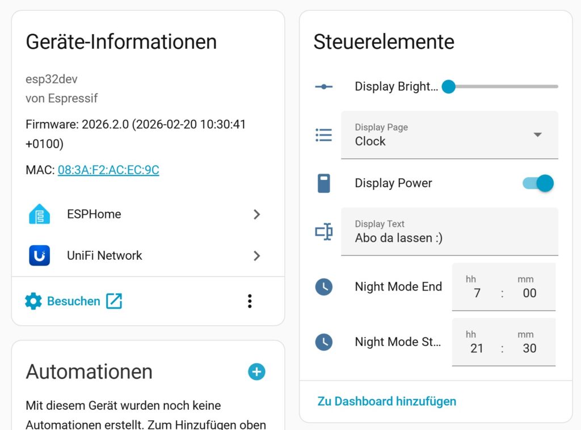This screenshot has width=581, height=430.
Task: Click Zu Dashboard hinzufügen
Action: (x=386, y=401)
